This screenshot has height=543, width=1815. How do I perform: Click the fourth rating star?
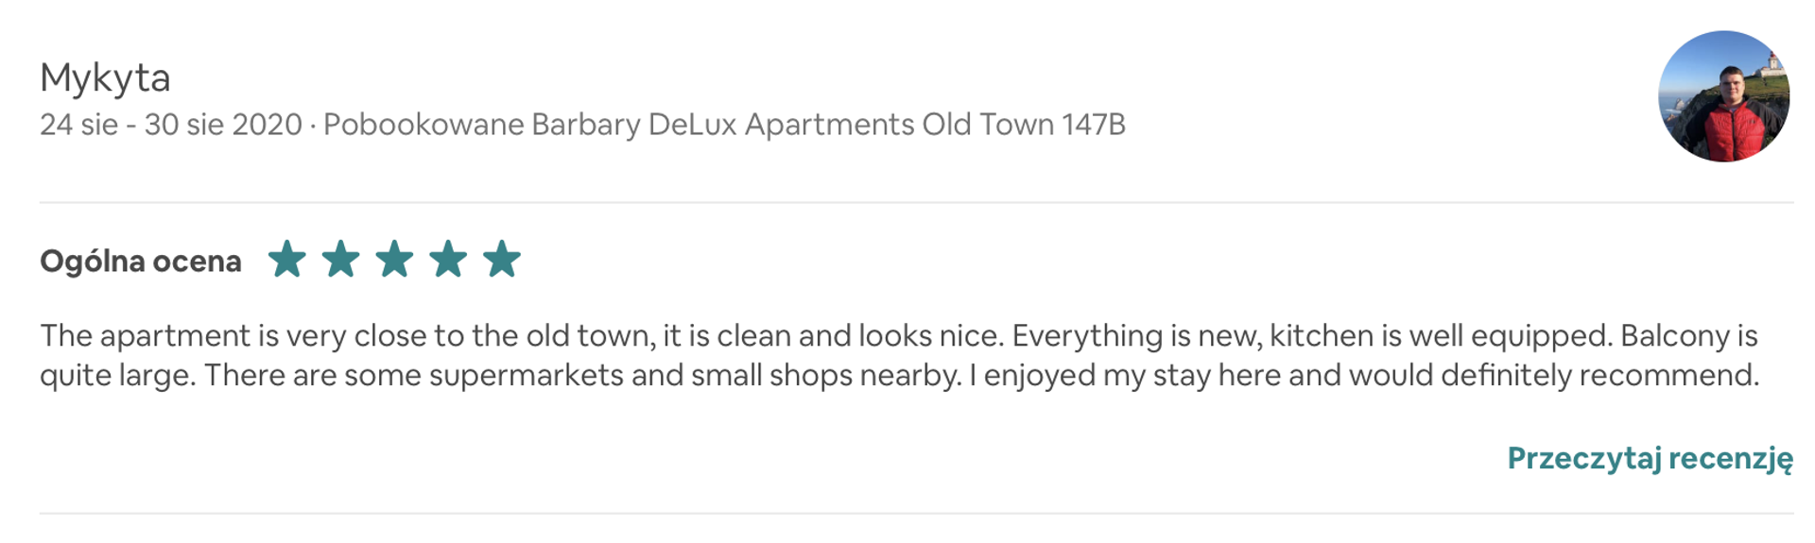(x=448, y=260)
